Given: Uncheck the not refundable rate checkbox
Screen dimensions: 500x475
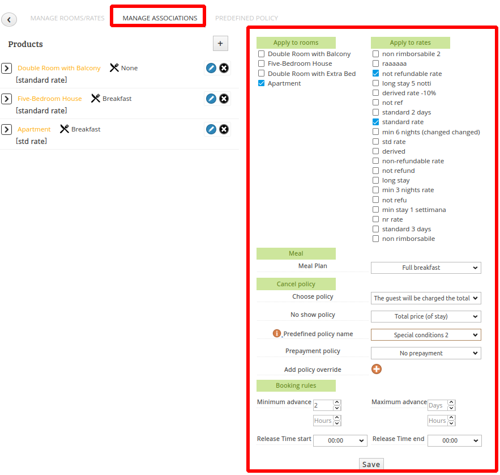Looking at the screenshot, I should (x=375, y=74).
